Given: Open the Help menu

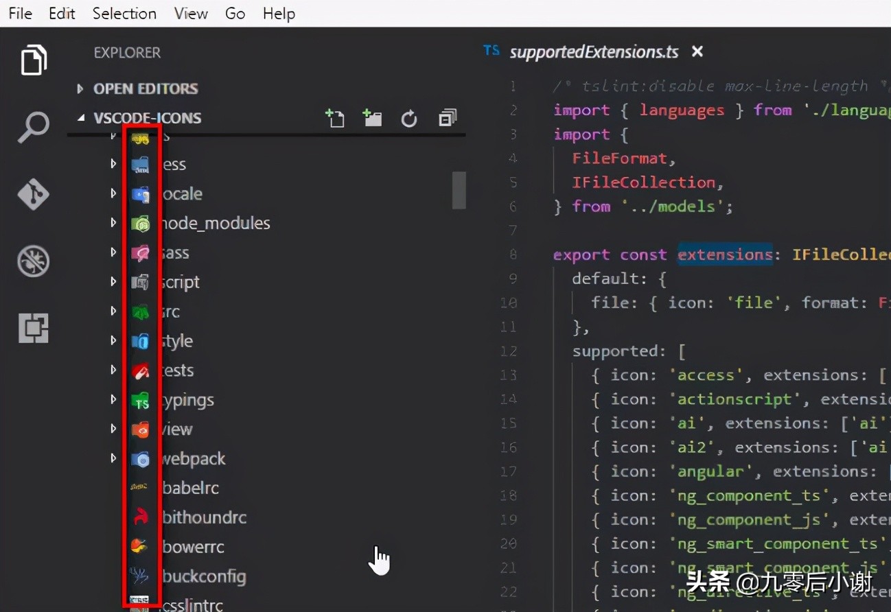Looking at the screenshot, I should [279, 14].
